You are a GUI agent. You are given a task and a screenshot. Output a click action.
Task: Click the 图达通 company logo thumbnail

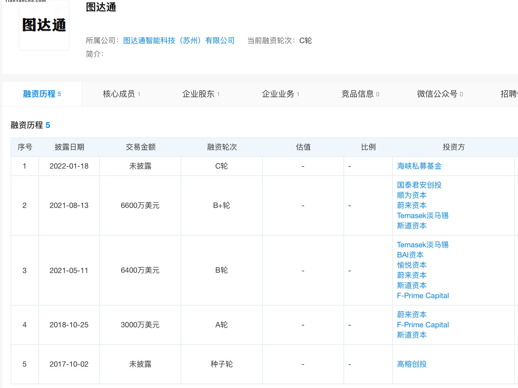[x=44, y=25]
